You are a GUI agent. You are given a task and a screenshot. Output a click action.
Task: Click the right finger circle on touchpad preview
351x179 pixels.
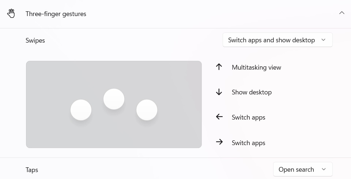147,110
